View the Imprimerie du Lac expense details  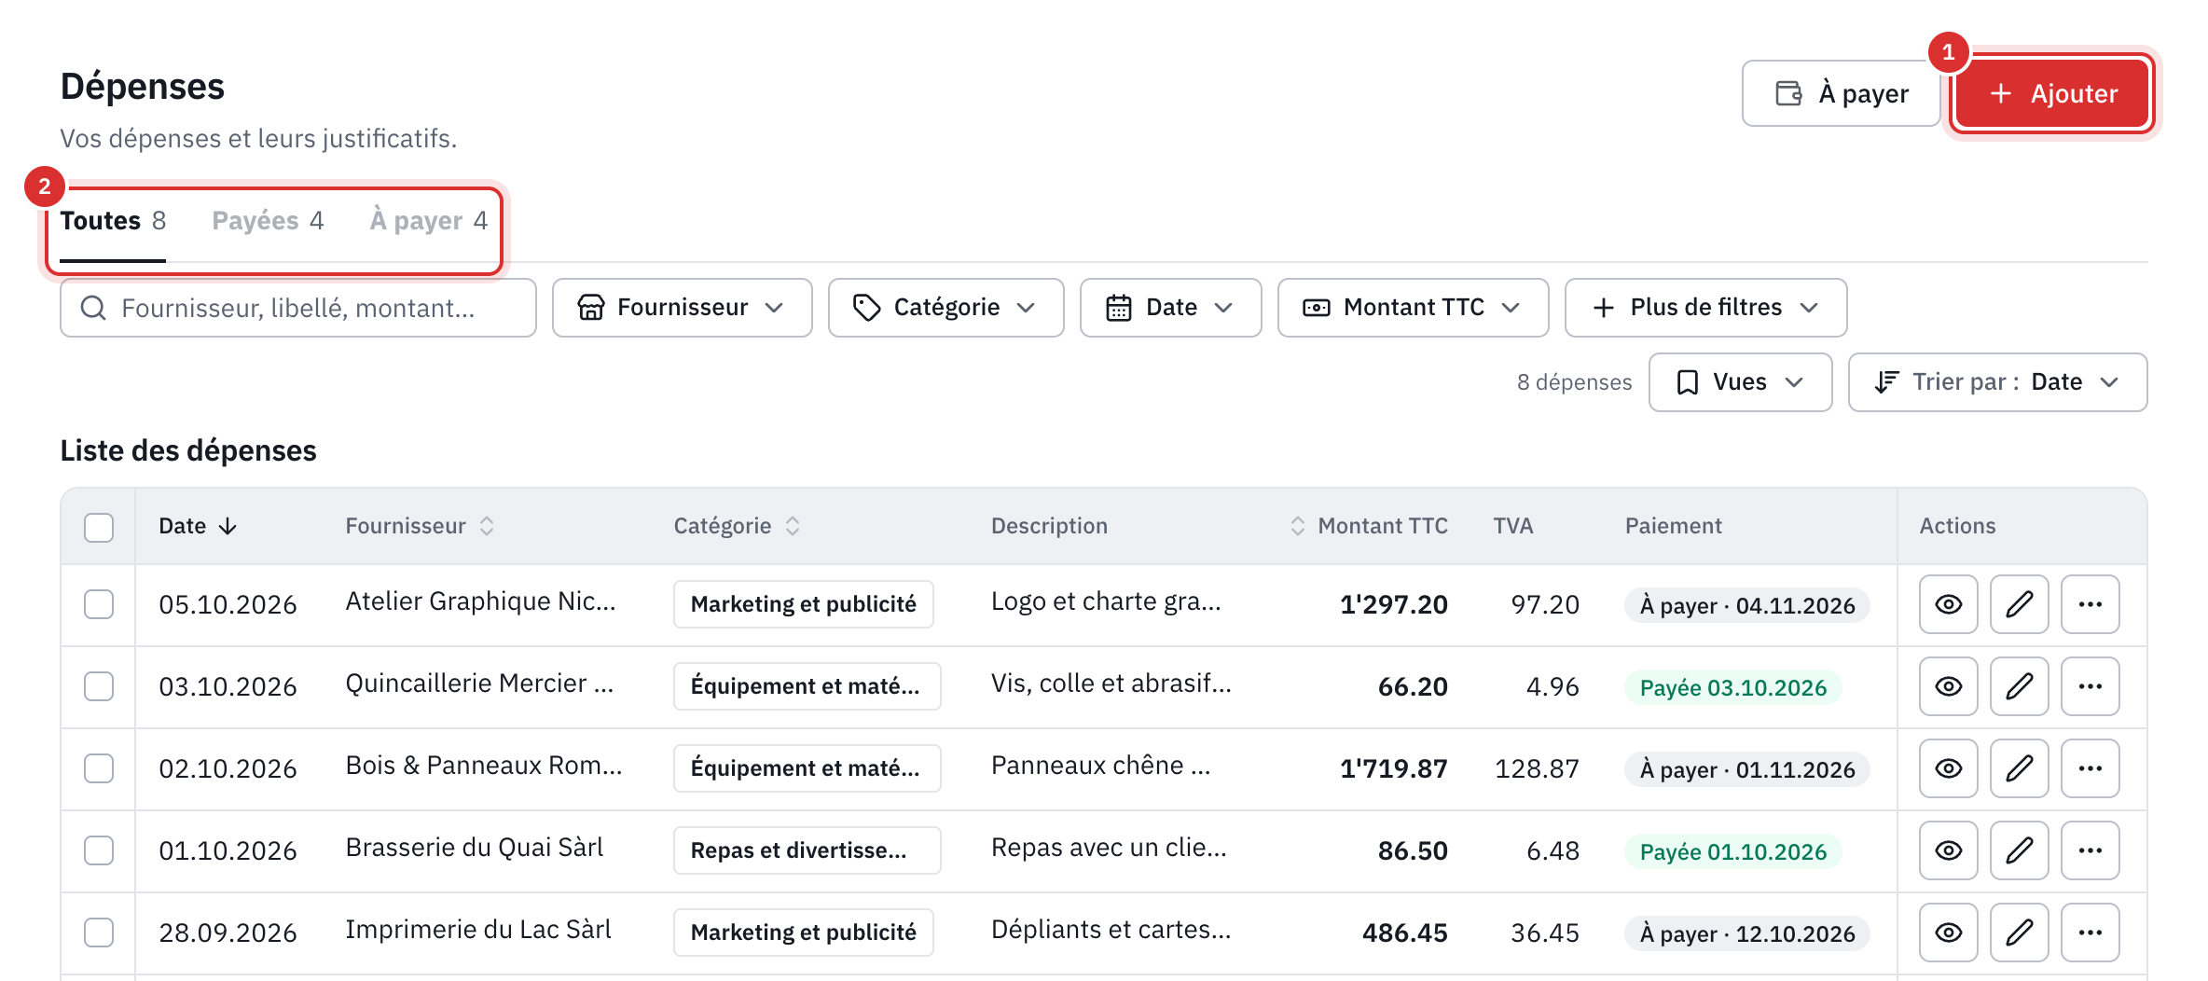[1948, 933]
